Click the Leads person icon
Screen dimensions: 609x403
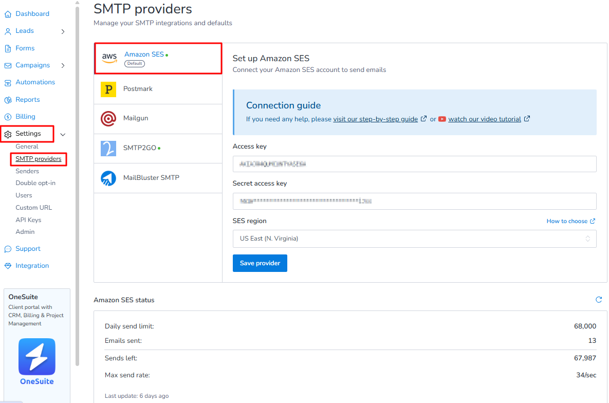pos(8,31)
